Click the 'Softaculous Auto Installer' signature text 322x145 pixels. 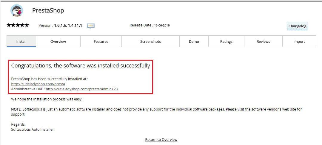click(x=33, y=130)
